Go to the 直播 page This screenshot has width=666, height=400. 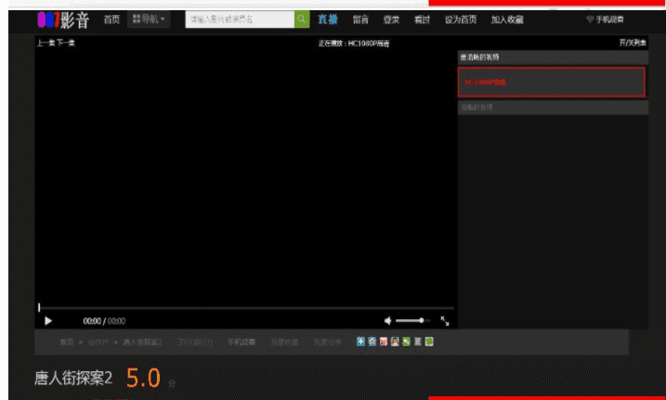tap(327, 19)
